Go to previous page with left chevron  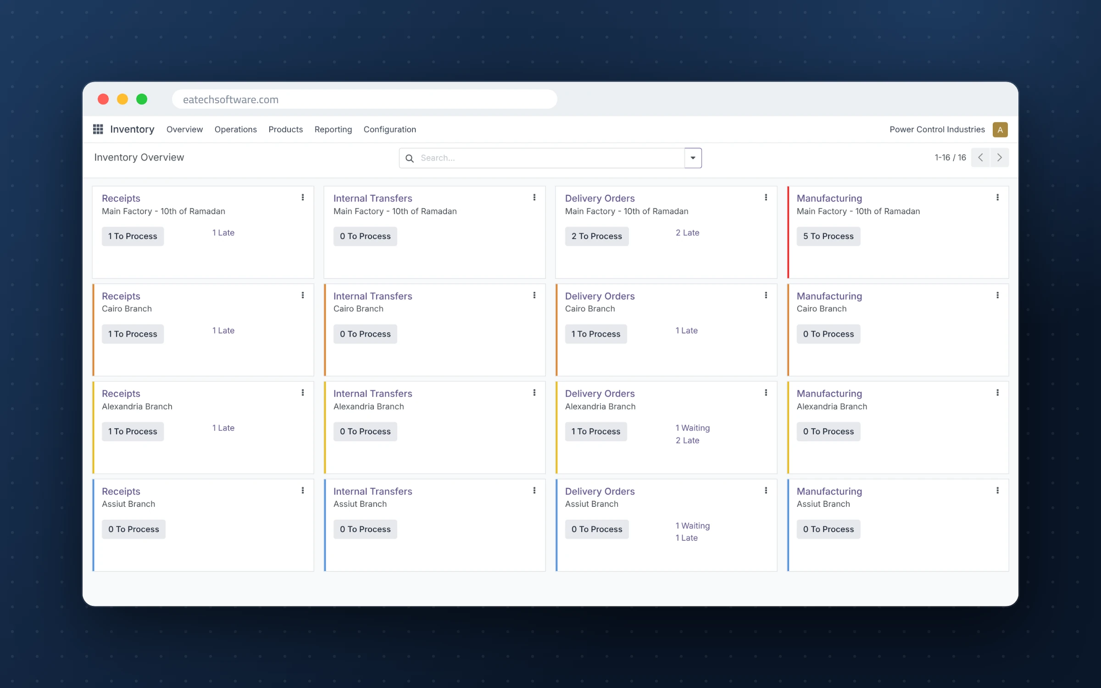tap(980, 158)
